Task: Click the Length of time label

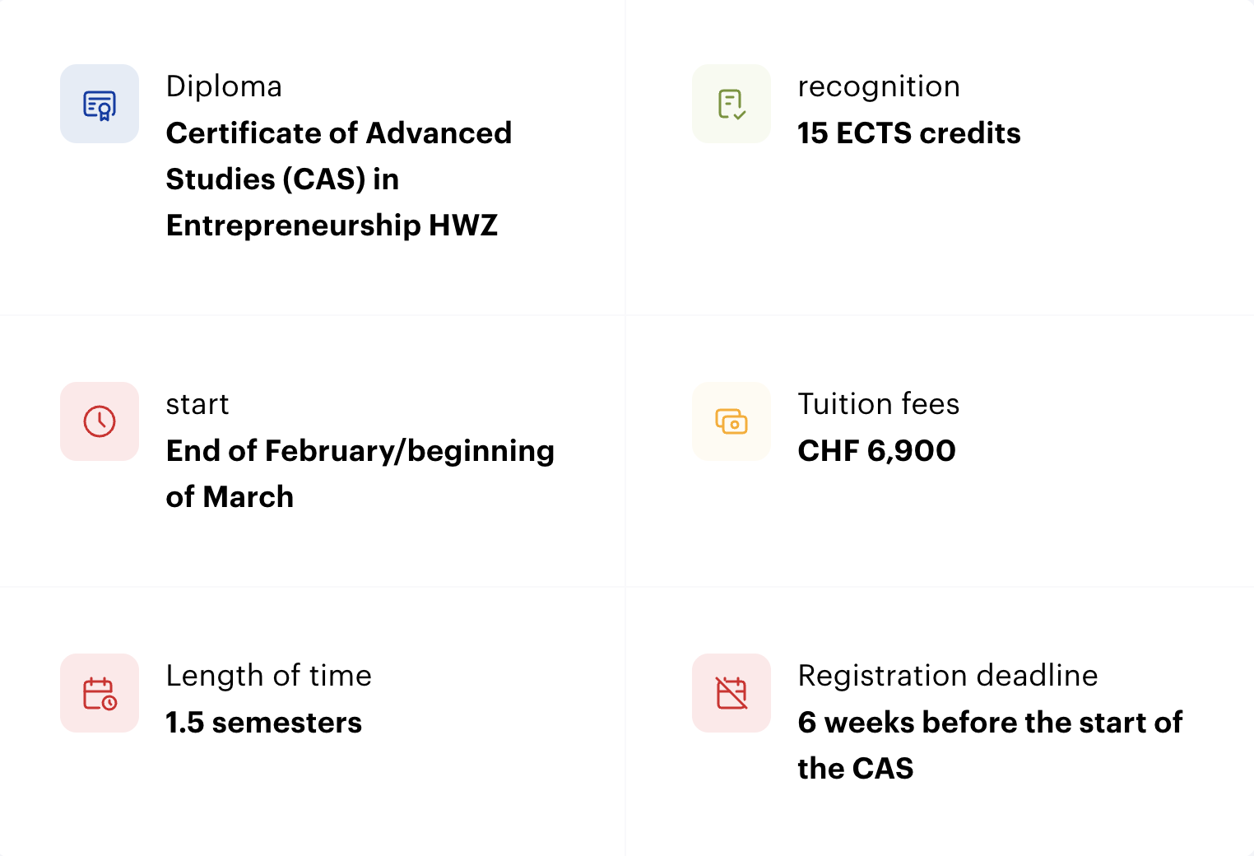Action: coord(269,676)
